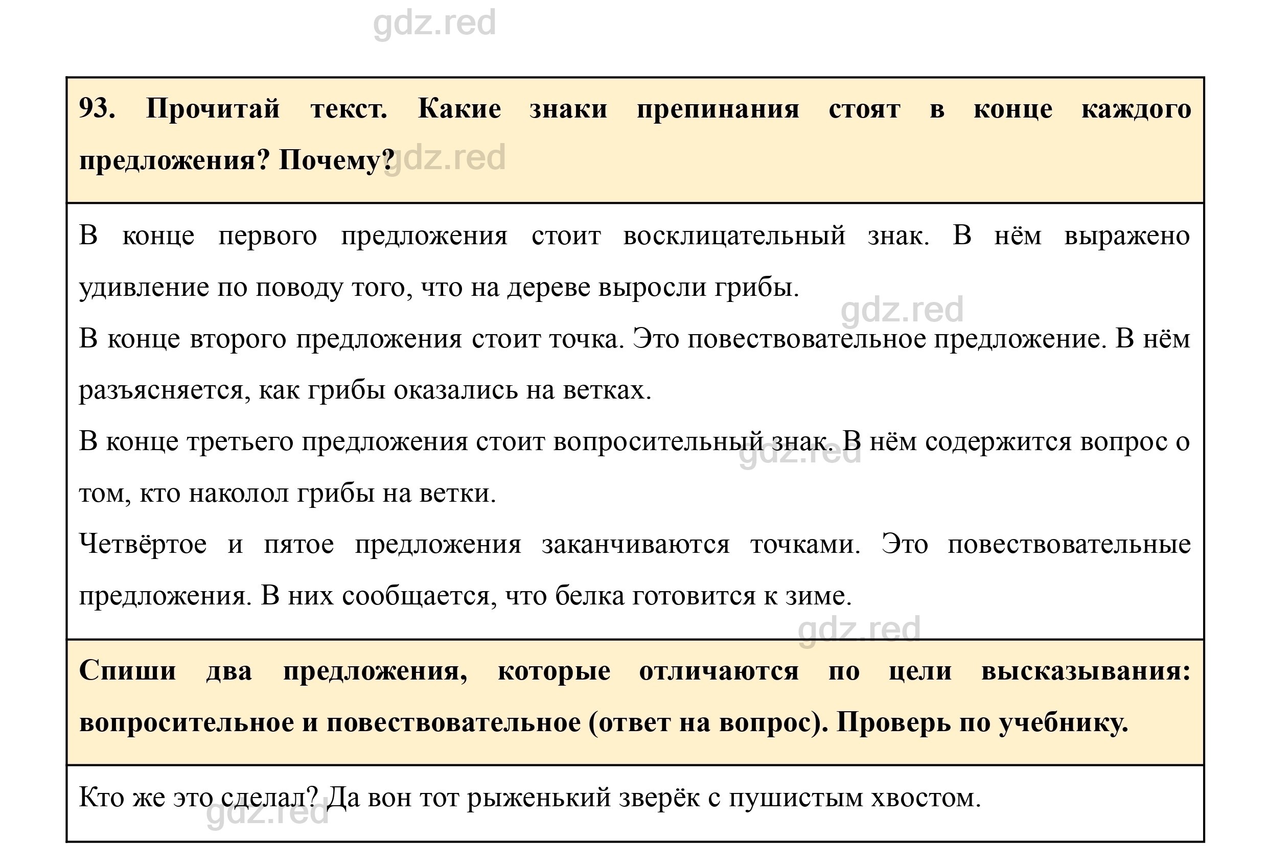Viewport: 1267px width, 865px height.
Task: Click the task heading 'Спиши два предложения, которые отличаются'
Action: 635,671
